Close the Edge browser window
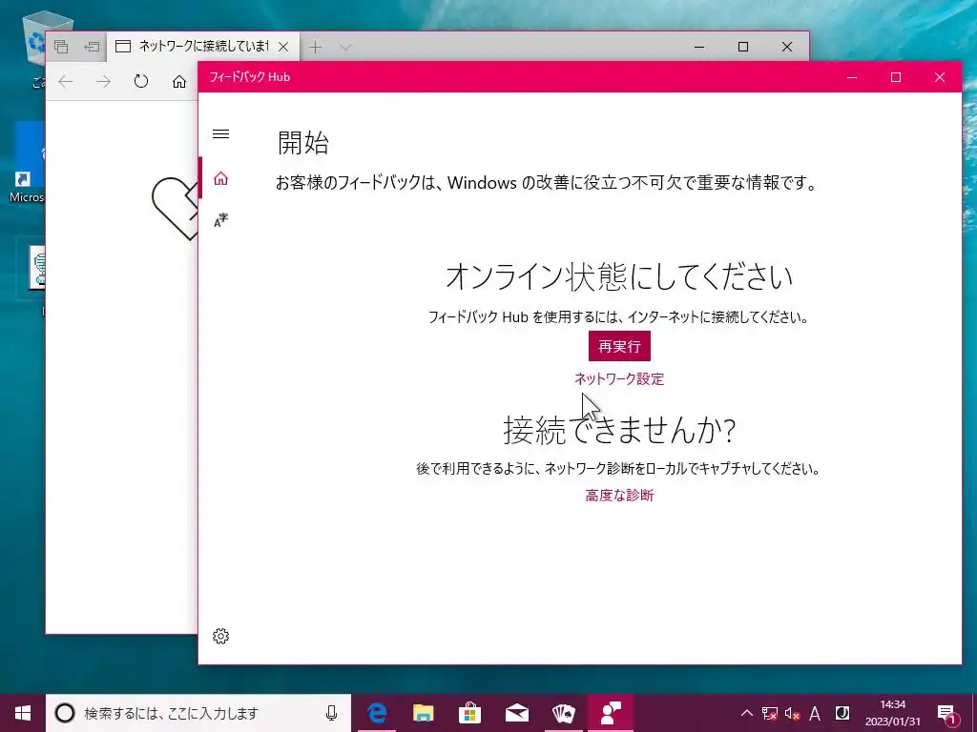Image resolution: width=977 pixels, height=732 pixels. [x=787, y=47]
